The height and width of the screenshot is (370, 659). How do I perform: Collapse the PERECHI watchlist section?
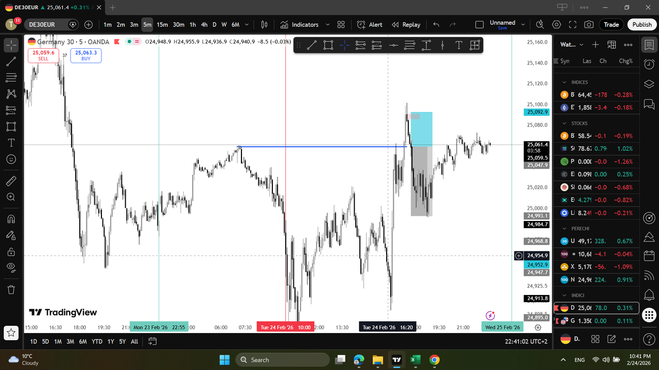pyautogui.click(x=564, y=228)
